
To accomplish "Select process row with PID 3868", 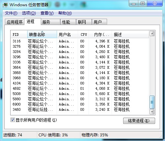I will [80, 73].
